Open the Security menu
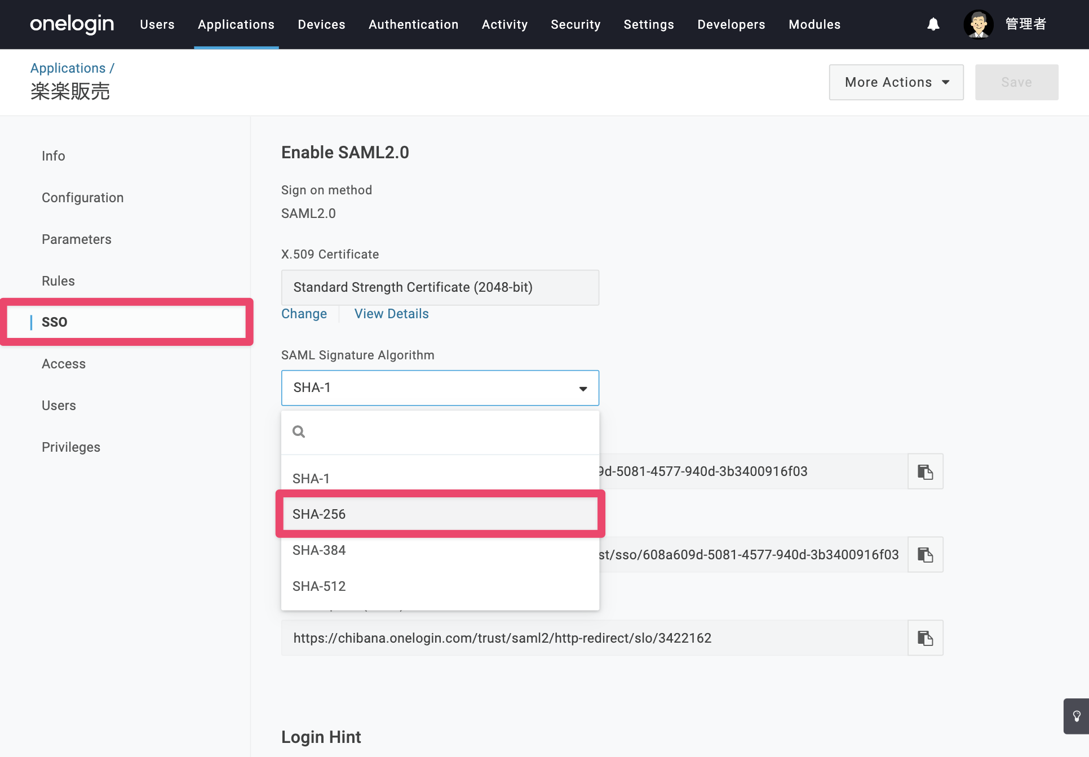 tap(576, 24)
